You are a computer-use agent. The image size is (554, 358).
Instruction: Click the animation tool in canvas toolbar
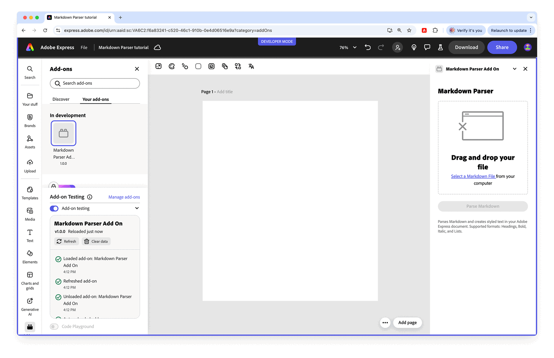tap(185, 66)
